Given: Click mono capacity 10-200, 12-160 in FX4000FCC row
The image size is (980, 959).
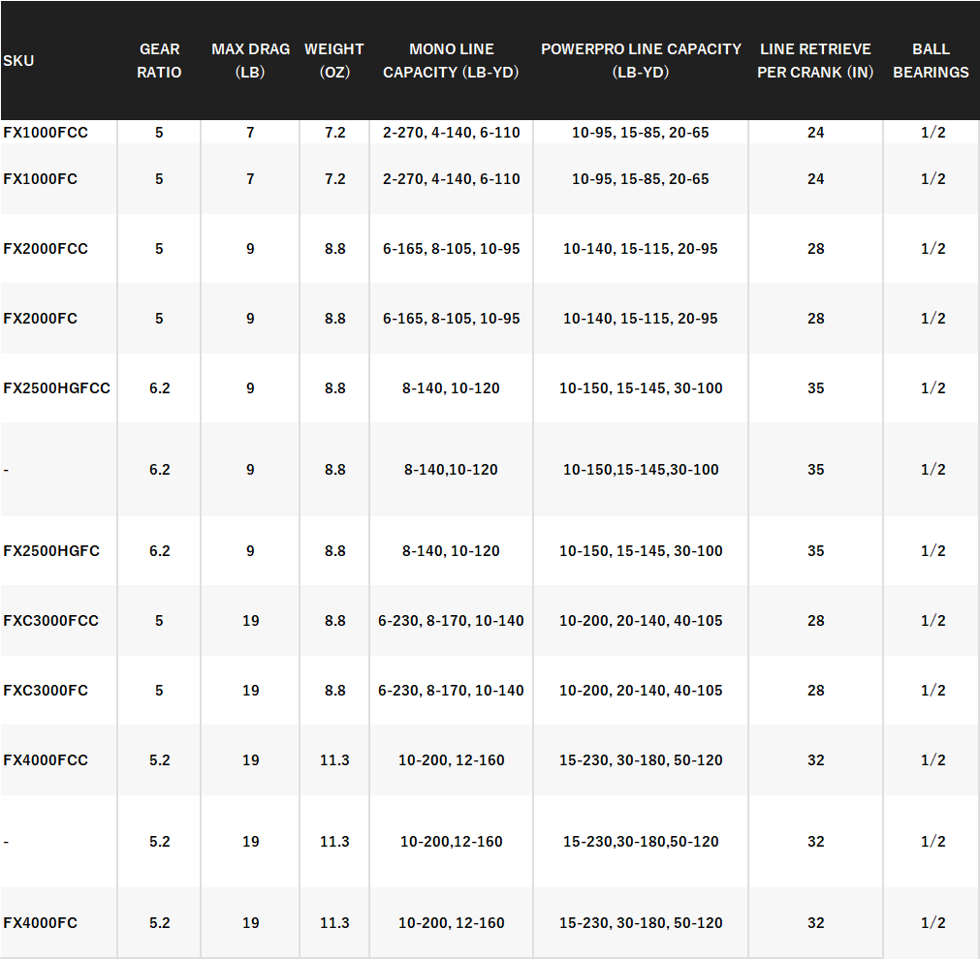Looking at the screenshot, I should (452, 760).
